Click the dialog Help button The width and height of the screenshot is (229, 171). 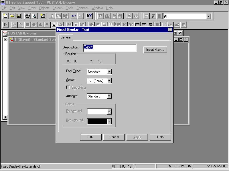point(160,137)
